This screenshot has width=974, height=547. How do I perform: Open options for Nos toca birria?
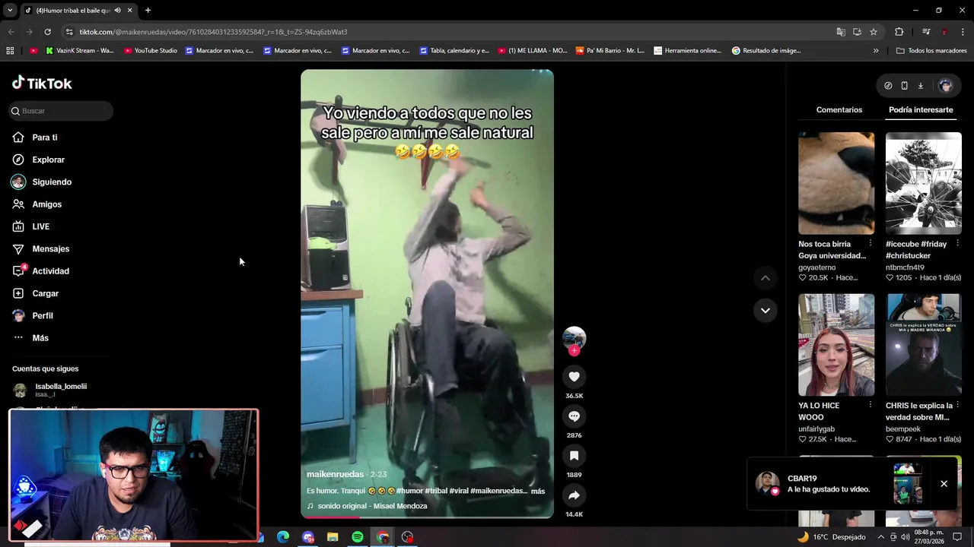pos(871,244)
